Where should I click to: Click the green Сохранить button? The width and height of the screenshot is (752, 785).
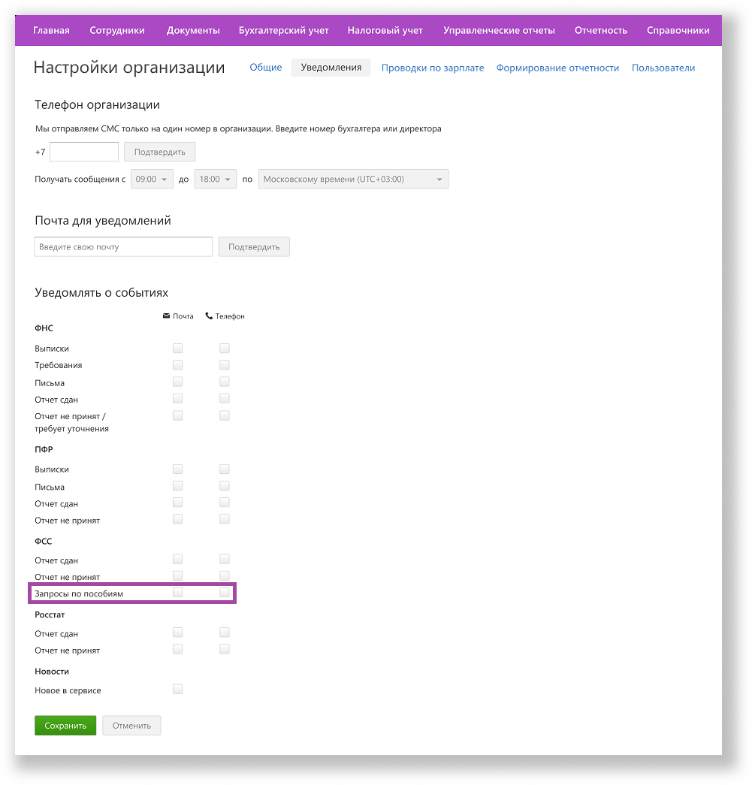(65, 726)
